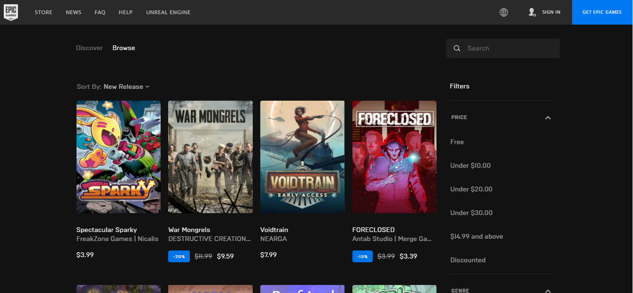
Task: Switch to the Discover tab
Action: [x=89, y=48]
